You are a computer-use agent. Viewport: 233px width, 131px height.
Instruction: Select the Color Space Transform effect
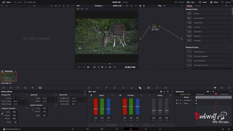pyautogui.click(x=208, y=65)
